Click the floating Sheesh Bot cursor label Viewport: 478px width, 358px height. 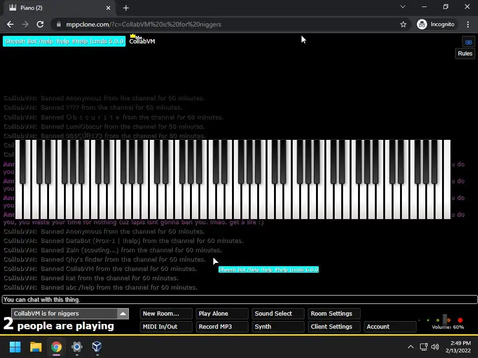coord(268,270)
